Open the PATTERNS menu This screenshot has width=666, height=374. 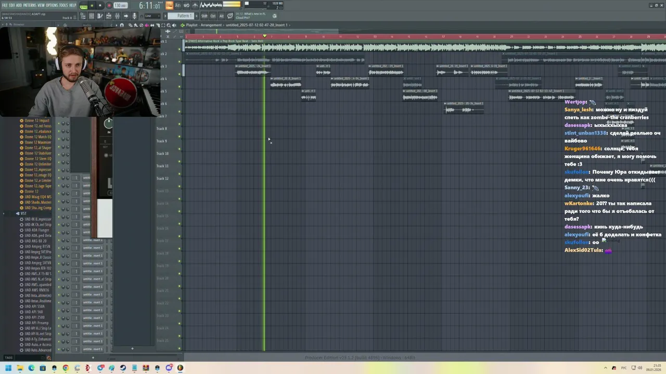coord(30,5)
